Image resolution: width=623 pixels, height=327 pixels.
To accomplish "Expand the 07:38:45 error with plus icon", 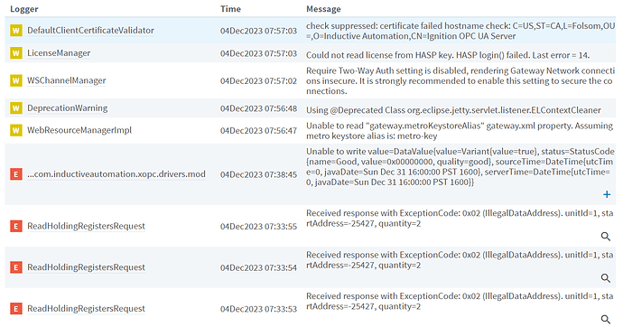I will (x=607, y=194).
